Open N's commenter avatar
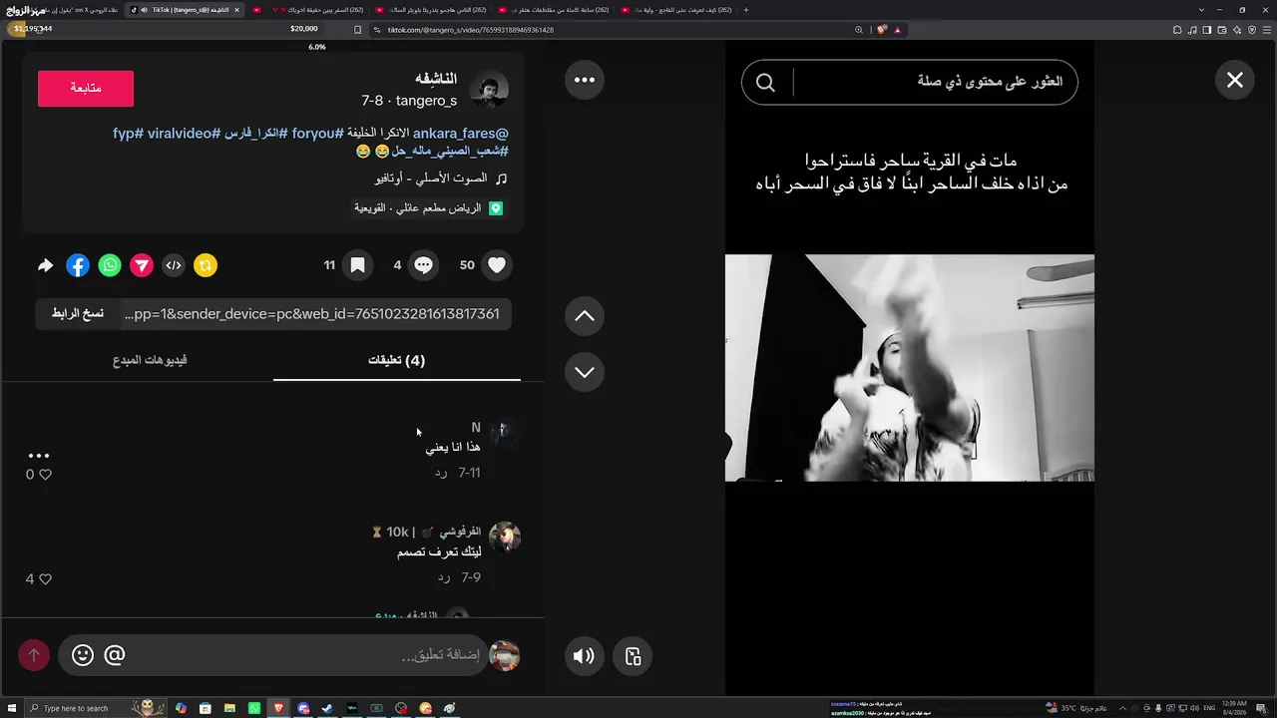This screenshot has height=718, width=1277. 504,432
